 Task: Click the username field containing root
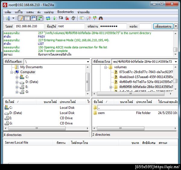pyautogui.click(x=71, y=26)
